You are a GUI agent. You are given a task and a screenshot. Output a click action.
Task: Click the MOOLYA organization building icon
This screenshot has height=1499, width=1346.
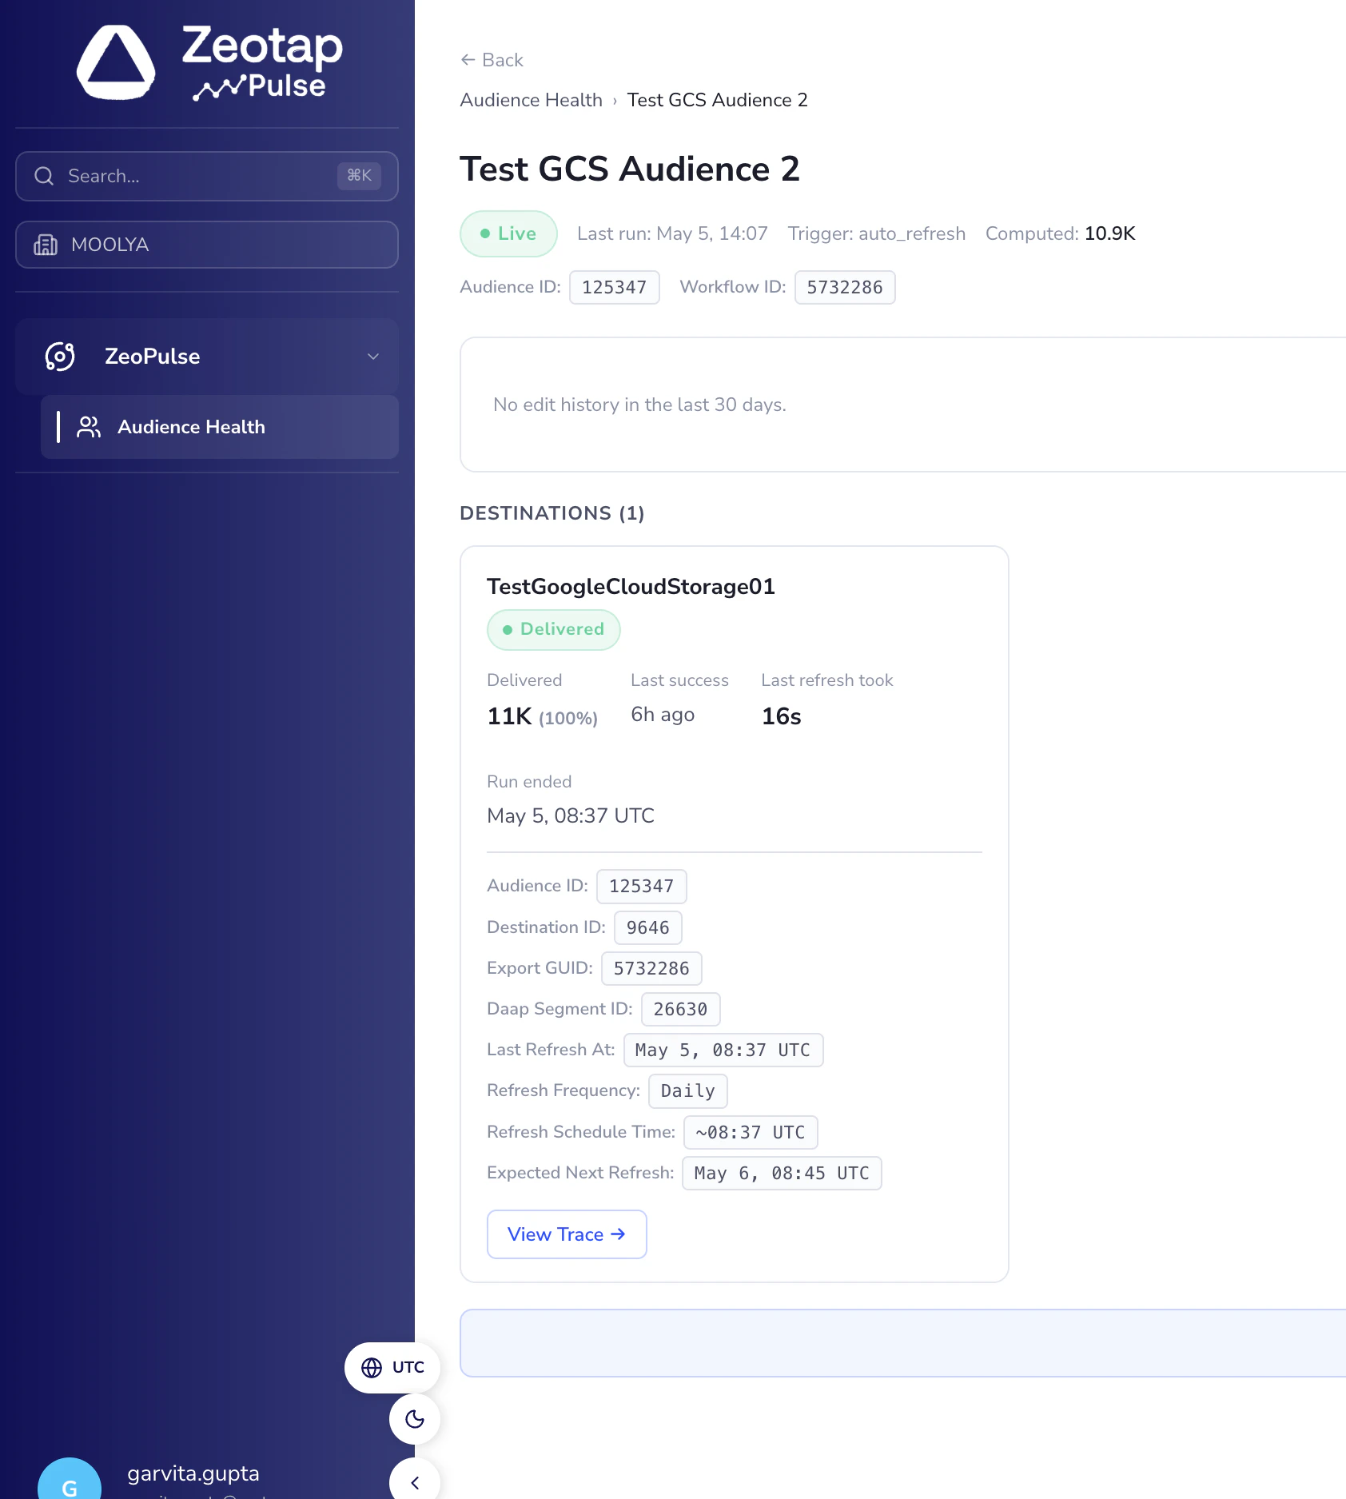pos(46,245)
